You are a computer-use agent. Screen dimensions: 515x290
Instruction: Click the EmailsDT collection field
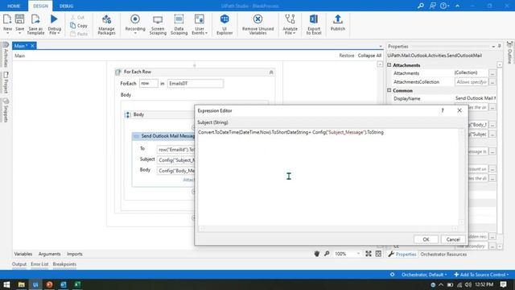(196, 84)
